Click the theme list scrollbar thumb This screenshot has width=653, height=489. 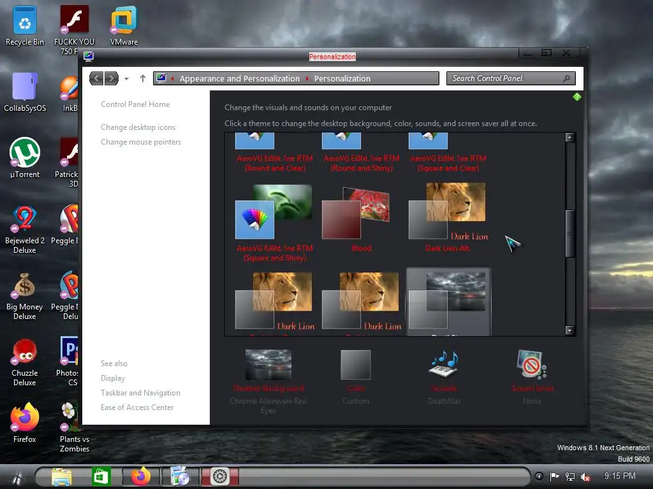coord(570,233)
